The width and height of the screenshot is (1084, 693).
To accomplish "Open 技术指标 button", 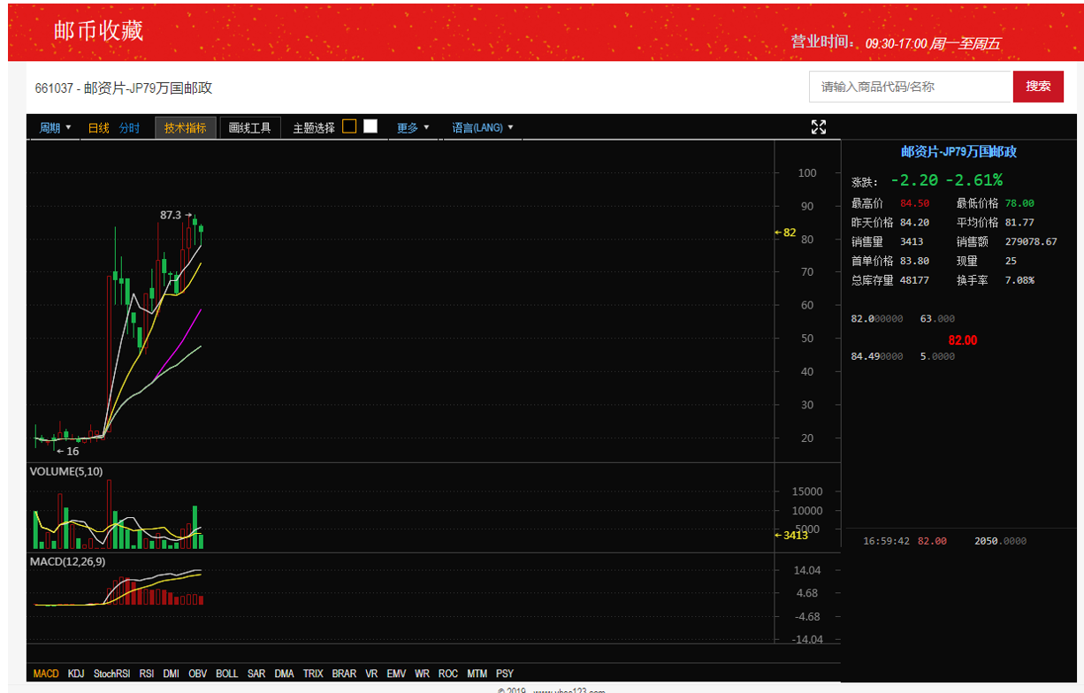I will pos(186,128).
